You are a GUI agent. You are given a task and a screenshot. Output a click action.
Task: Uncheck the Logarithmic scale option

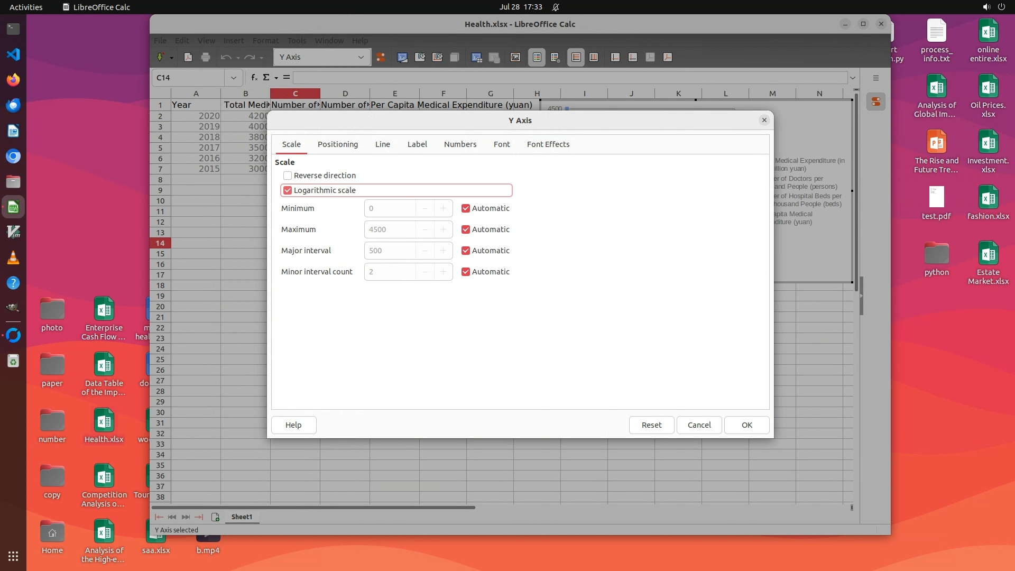(288, 190)
